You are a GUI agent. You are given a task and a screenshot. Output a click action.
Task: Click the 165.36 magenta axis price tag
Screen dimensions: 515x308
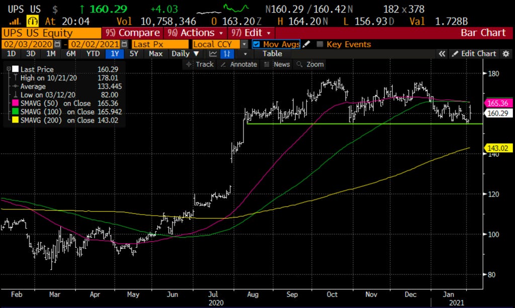497,103
